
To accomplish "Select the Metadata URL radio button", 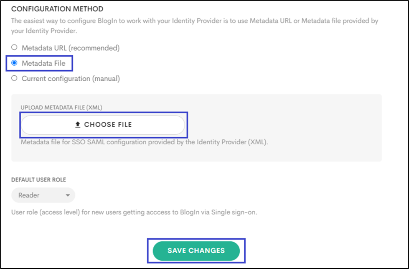I will click(14, 48).
